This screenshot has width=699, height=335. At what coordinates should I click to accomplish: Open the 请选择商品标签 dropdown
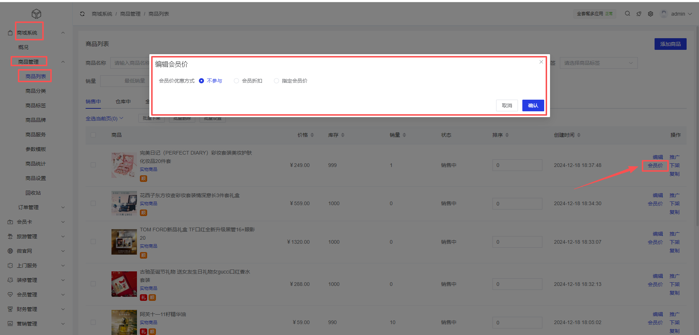[x=598, y=63]
